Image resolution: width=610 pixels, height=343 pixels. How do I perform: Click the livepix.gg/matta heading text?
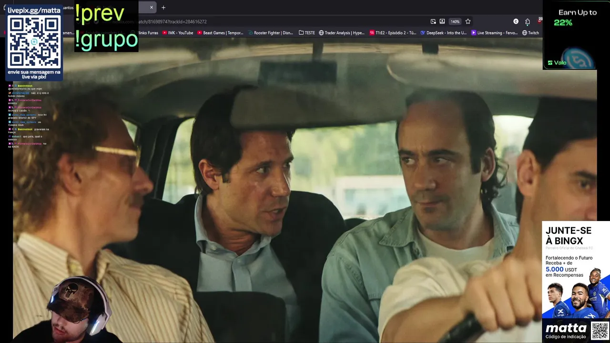click(x=34, y=10)
